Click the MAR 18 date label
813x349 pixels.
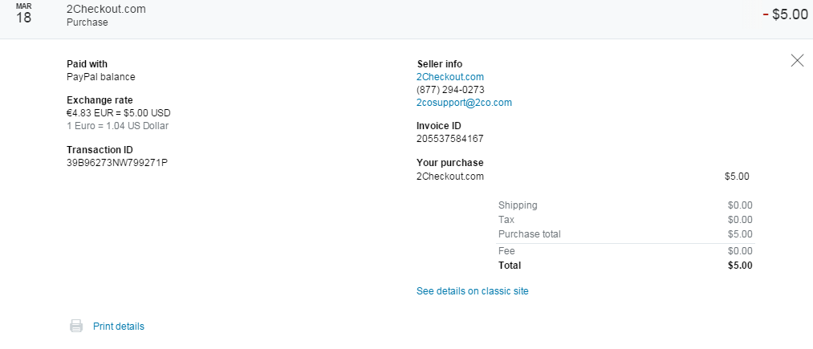click(24, 14)
